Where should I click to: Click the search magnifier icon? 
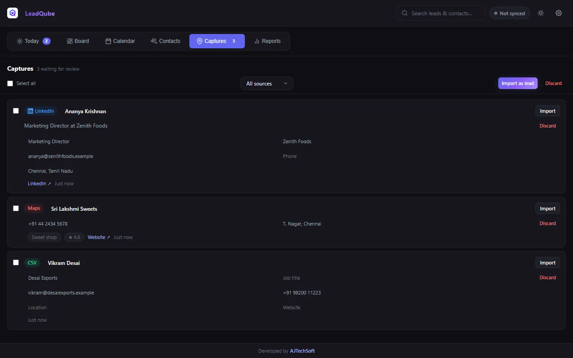(x=404, y=13)
